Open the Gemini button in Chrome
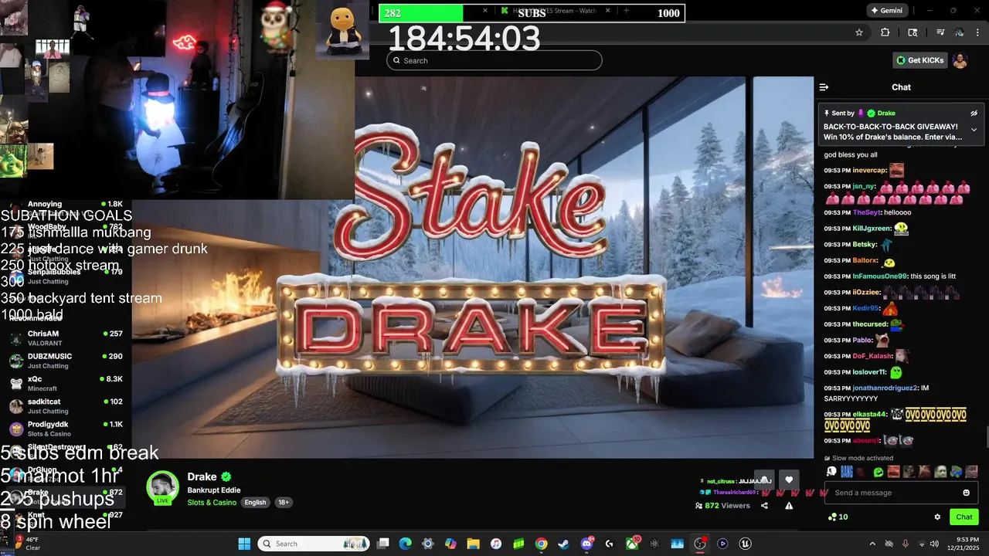Screen dimensions: 989x556 (x=887, y=11)
